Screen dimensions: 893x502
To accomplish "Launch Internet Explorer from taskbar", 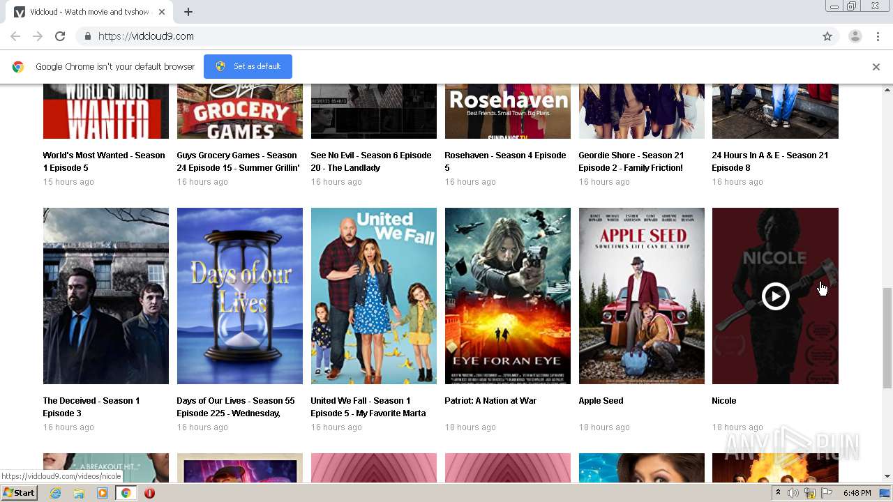I will tap(55, 493).
